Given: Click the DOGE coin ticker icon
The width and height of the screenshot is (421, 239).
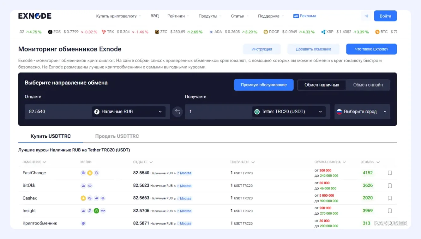Looking at the screenshot, I should click(266, 32).
